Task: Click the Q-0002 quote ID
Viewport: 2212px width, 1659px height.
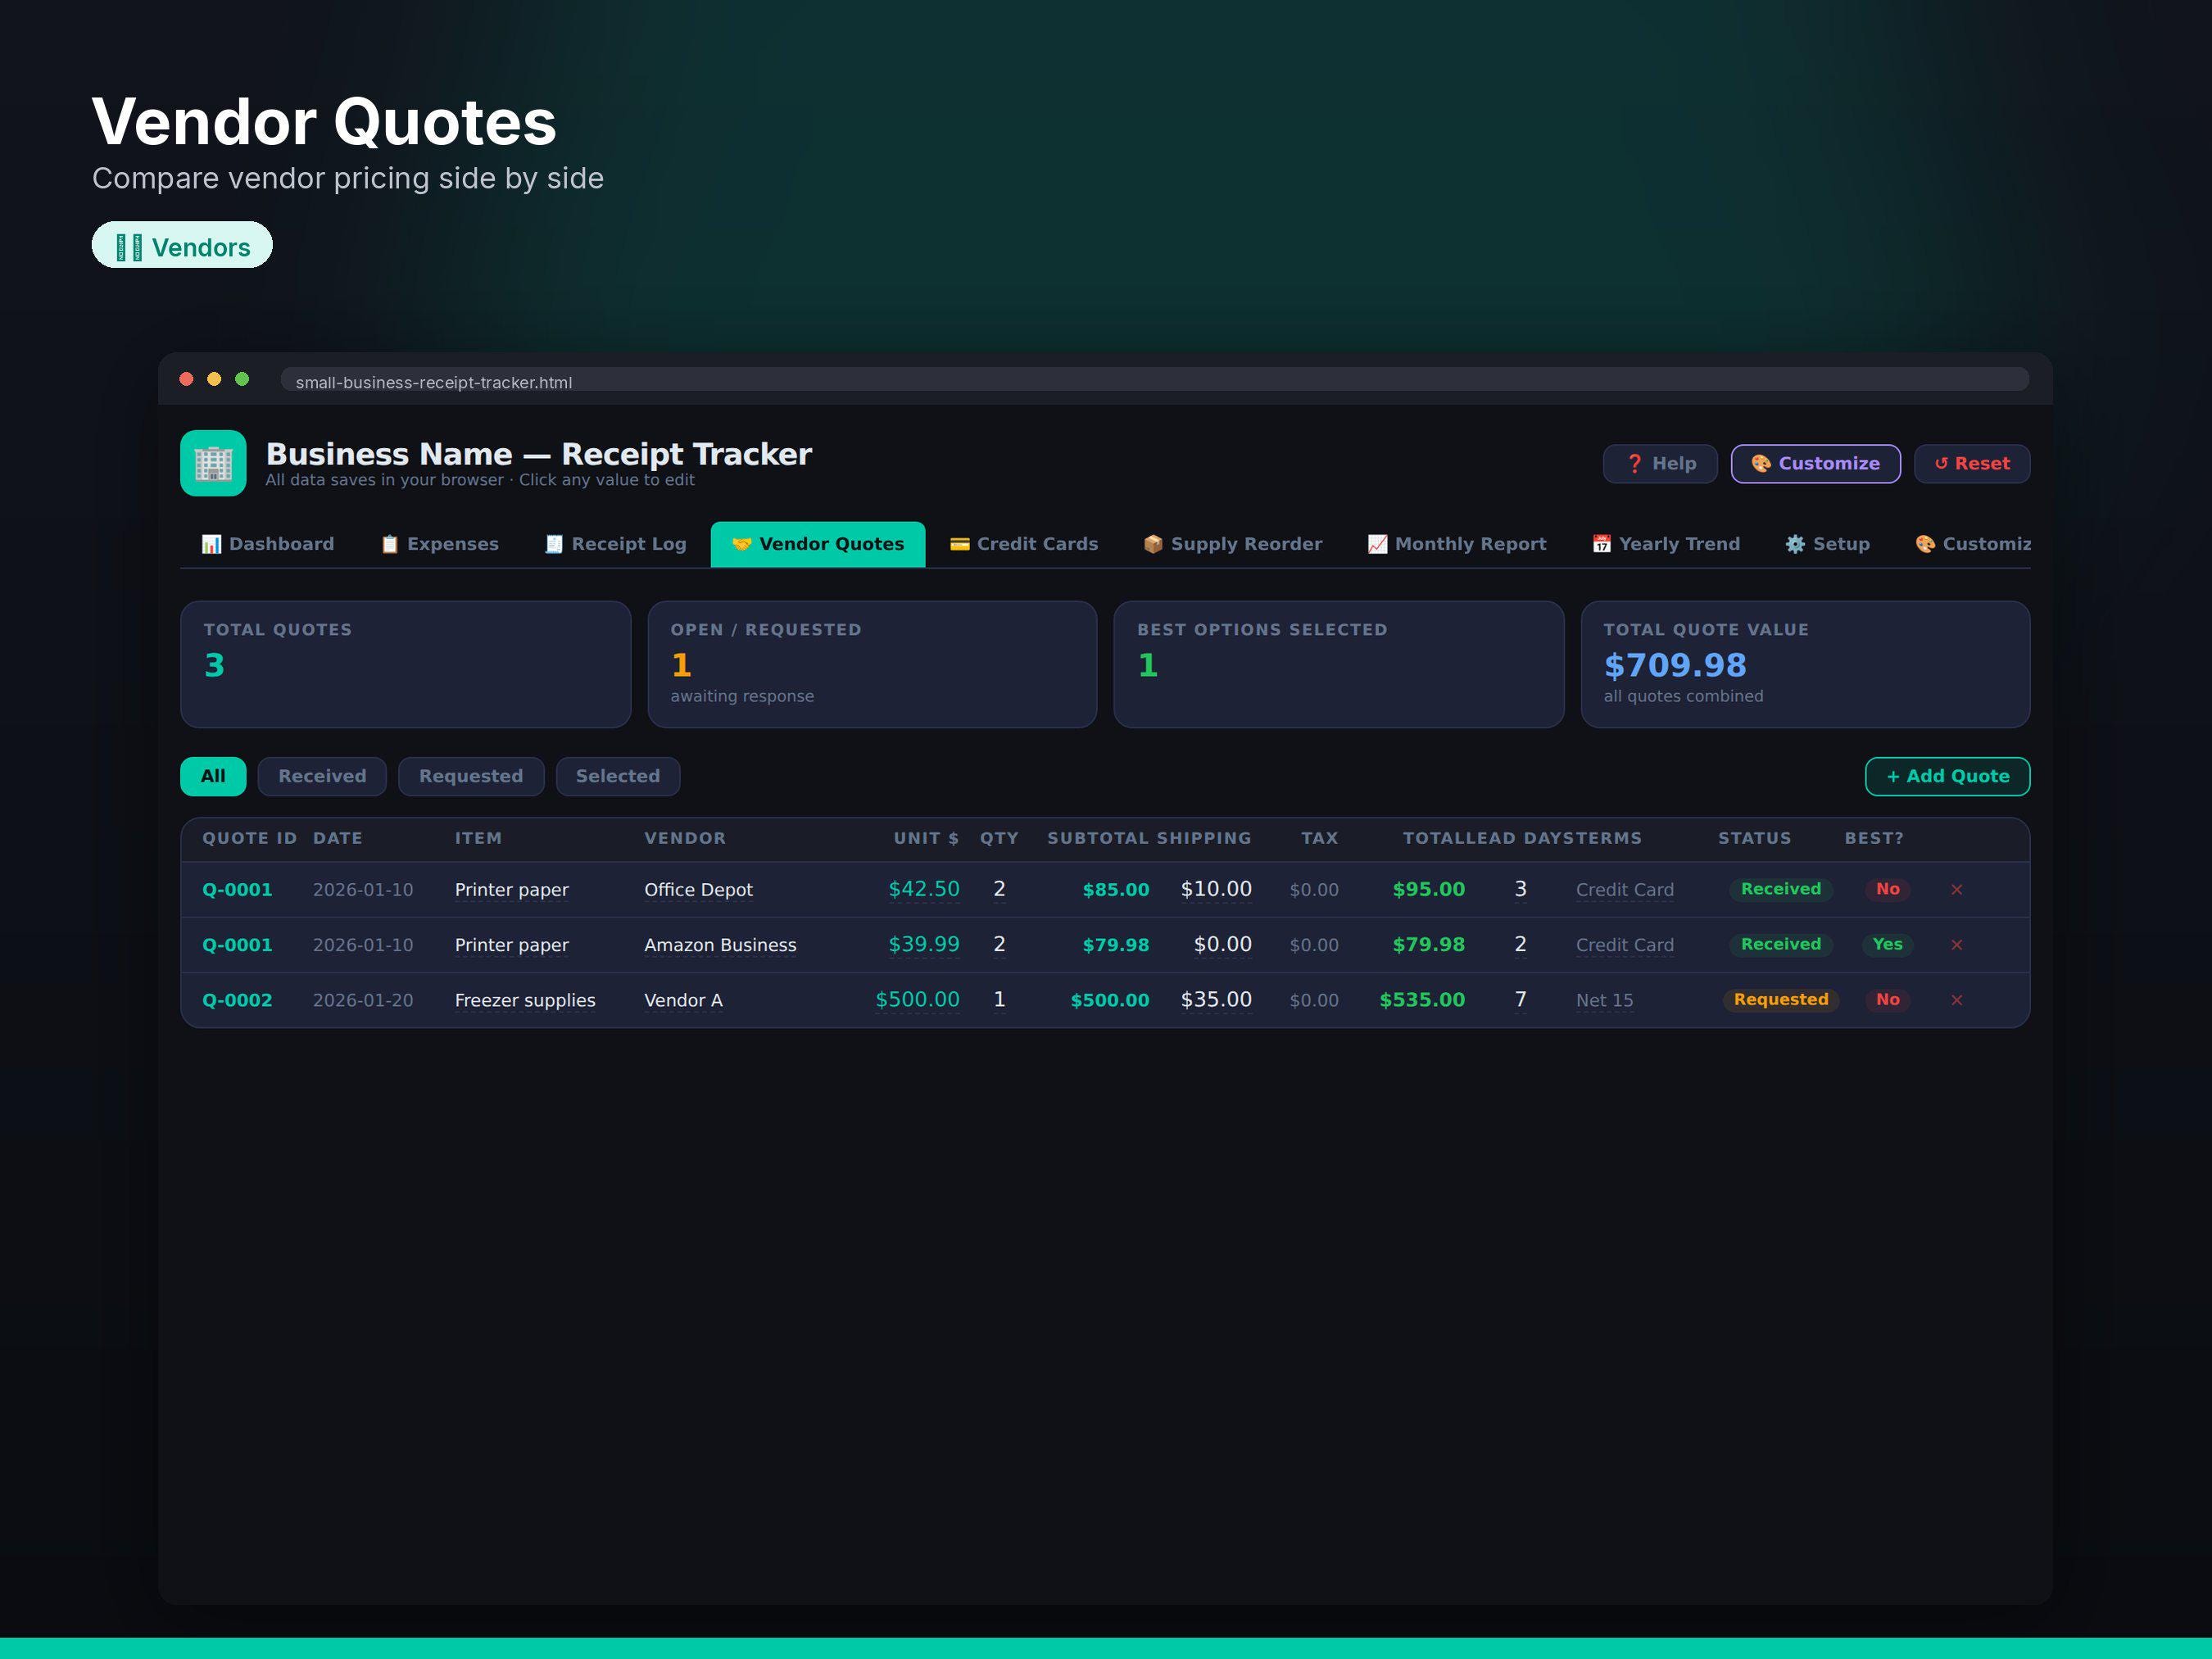Action: click(237, 1000)
